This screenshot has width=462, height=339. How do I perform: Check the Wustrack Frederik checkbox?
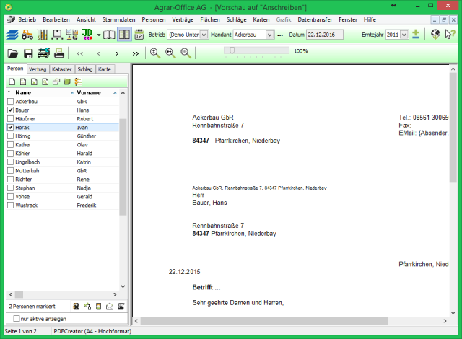(11, 206)
